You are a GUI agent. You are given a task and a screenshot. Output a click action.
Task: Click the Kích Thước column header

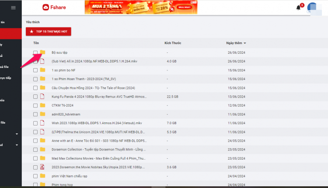[173, 43]
